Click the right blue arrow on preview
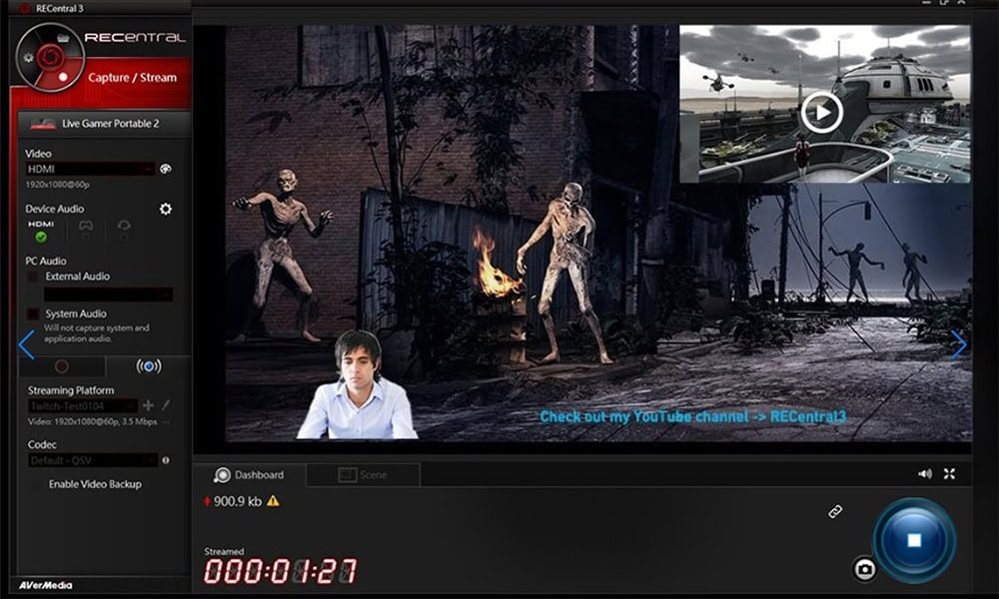The height and width of the screenshot is (599, 999). tap(958, 344)
